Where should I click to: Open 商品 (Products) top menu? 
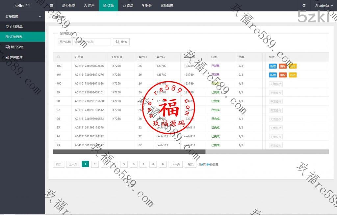(128, 6)
